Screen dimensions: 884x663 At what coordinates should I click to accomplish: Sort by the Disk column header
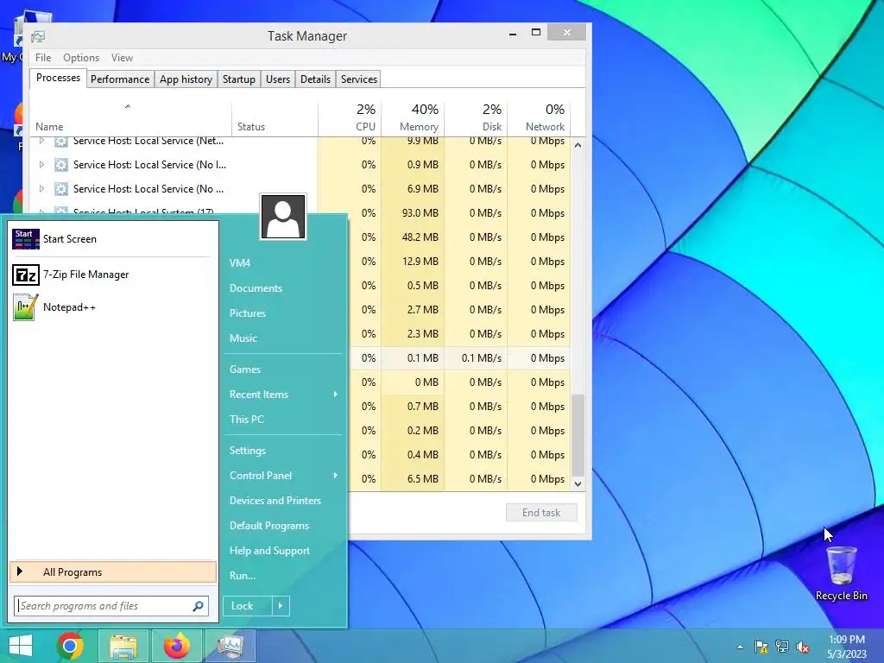click(x=477, y=117)
